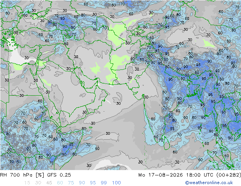The width and height of the screenshot is (241, 186).
Task: Select the 'RH 700 hPa [%] GFS 0.25' title
Action: [35, 175]
